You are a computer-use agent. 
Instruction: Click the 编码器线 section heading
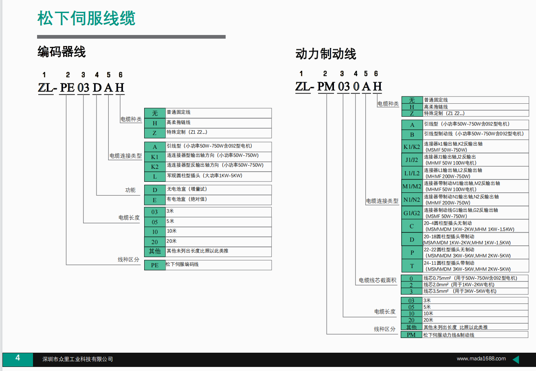62,52
